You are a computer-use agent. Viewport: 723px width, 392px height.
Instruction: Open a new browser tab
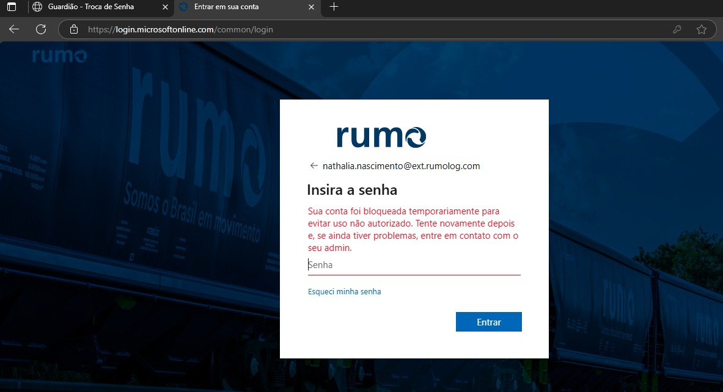[x=334, y=7]
